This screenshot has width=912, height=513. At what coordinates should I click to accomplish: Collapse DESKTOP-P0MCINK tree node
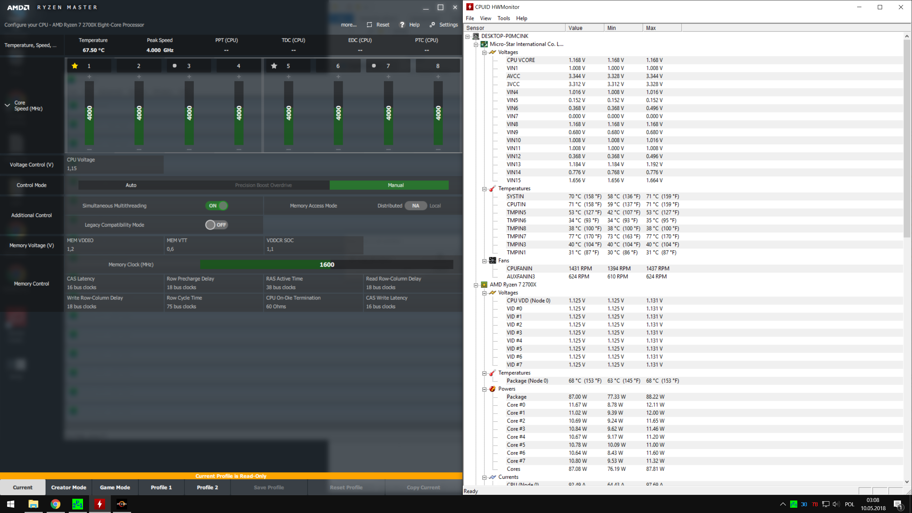click(x=467, y=36)
